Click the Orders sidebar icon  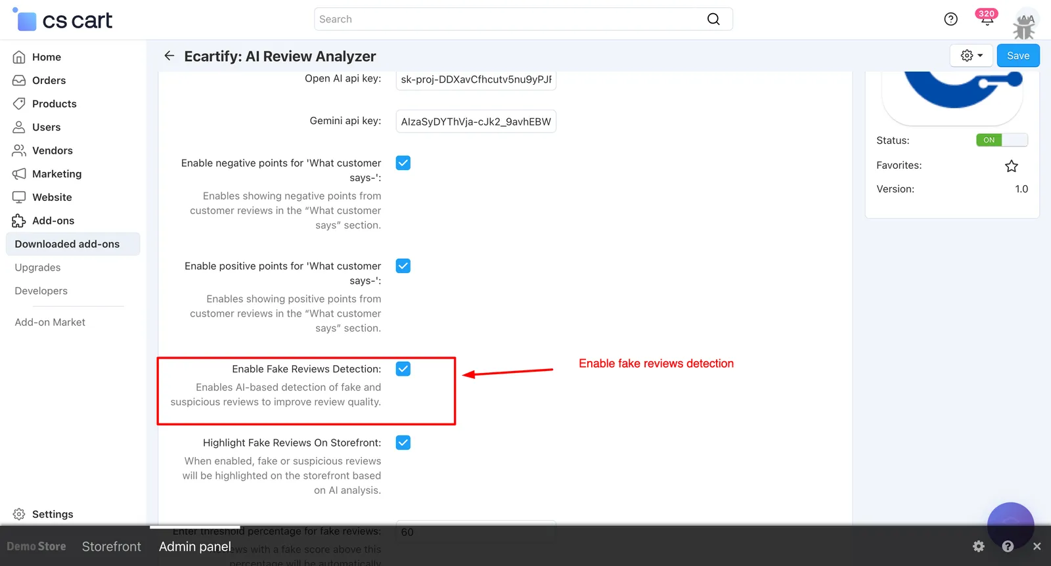point(19,80)
